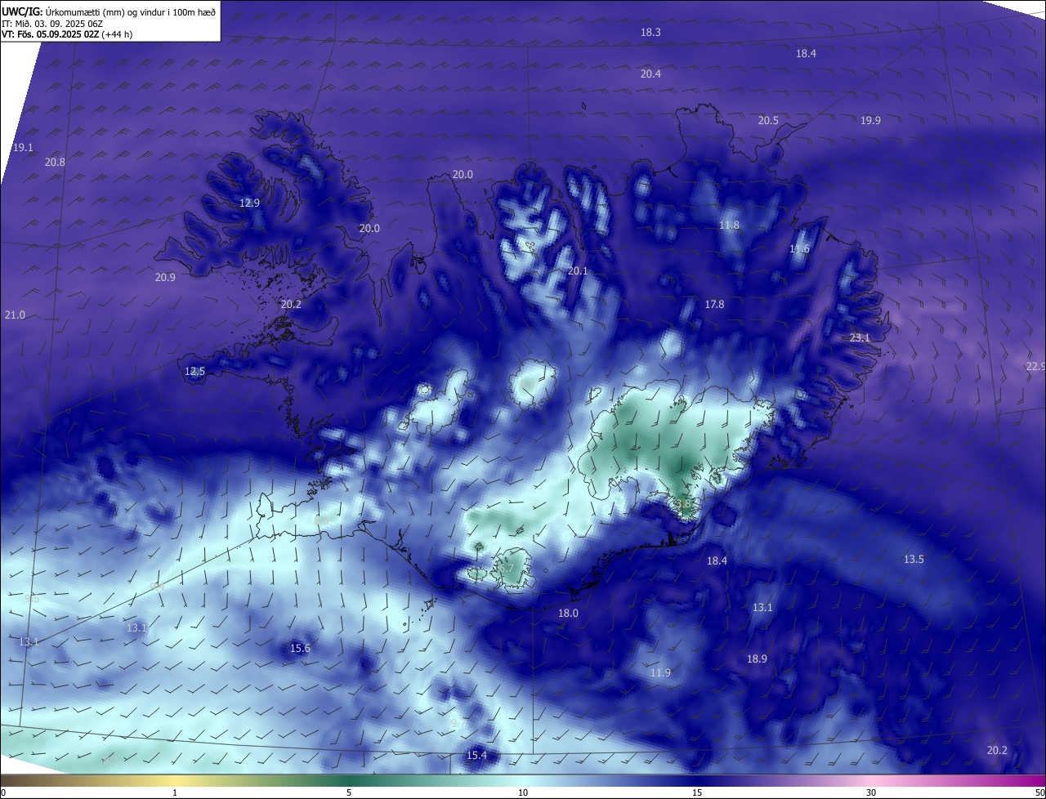Click the map value 18.9
This screenshot has height=799, width=1046.
point(757,658)
